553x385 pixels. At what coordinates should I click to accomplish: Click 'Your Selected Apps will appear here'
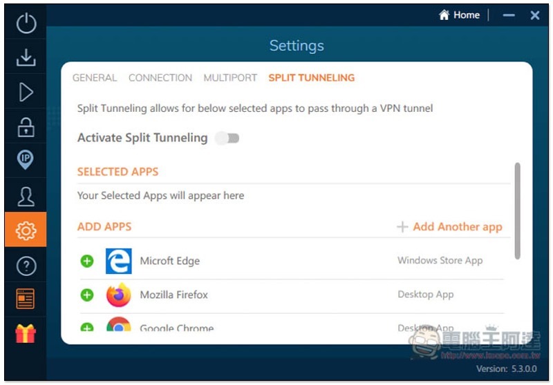point(160,195)
